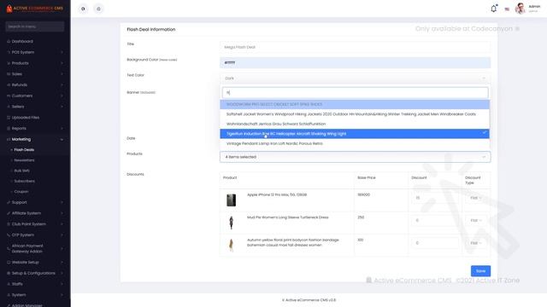Viewport: 547px width, 307px height.
Task: Open the Coupon submenu item
Action: coord(21,191)
